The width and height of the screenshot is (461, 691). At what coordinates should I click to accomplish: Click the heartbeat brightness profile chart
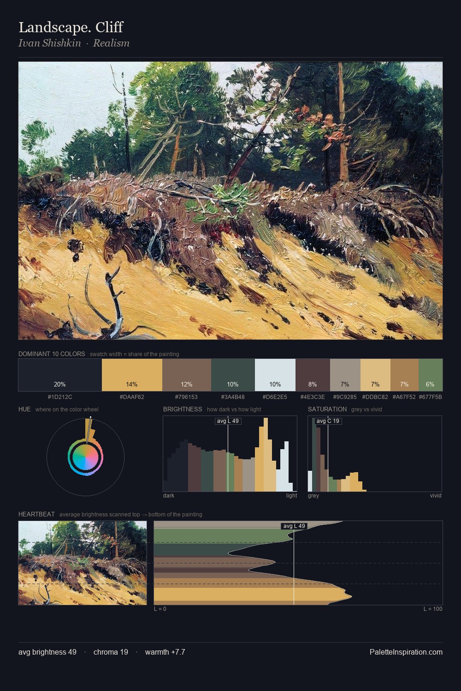298,563
